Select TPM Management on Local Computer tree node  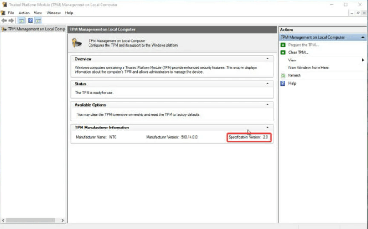pyautogui.click(x=34, y=29)
